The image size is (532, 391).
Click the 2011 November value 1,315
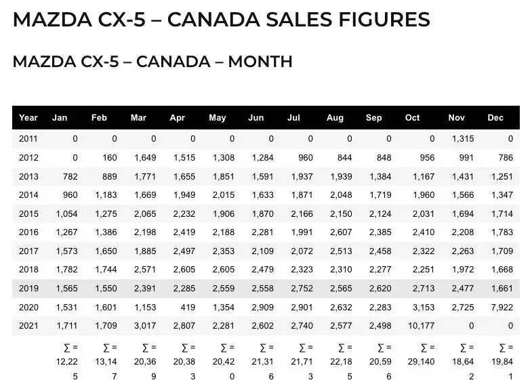tap(463, 139)
